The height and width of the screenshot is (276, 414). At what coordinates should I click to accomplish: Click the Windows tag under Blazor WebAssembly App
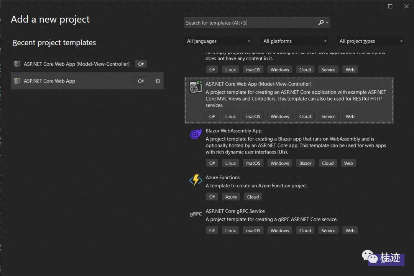coord(279,163)
